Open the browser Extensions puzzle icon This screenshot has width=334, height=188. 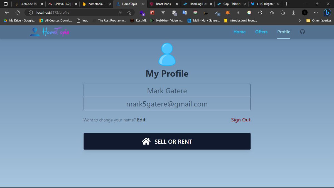(260, 13)
